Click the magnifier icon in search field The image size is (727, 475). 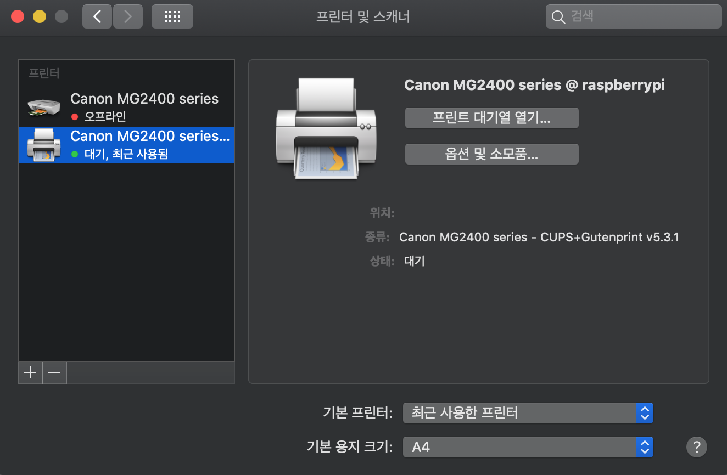558,17
